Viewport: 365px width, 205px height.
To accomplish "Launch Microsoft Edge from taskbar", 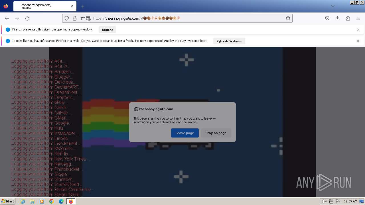I will (61, 201).
